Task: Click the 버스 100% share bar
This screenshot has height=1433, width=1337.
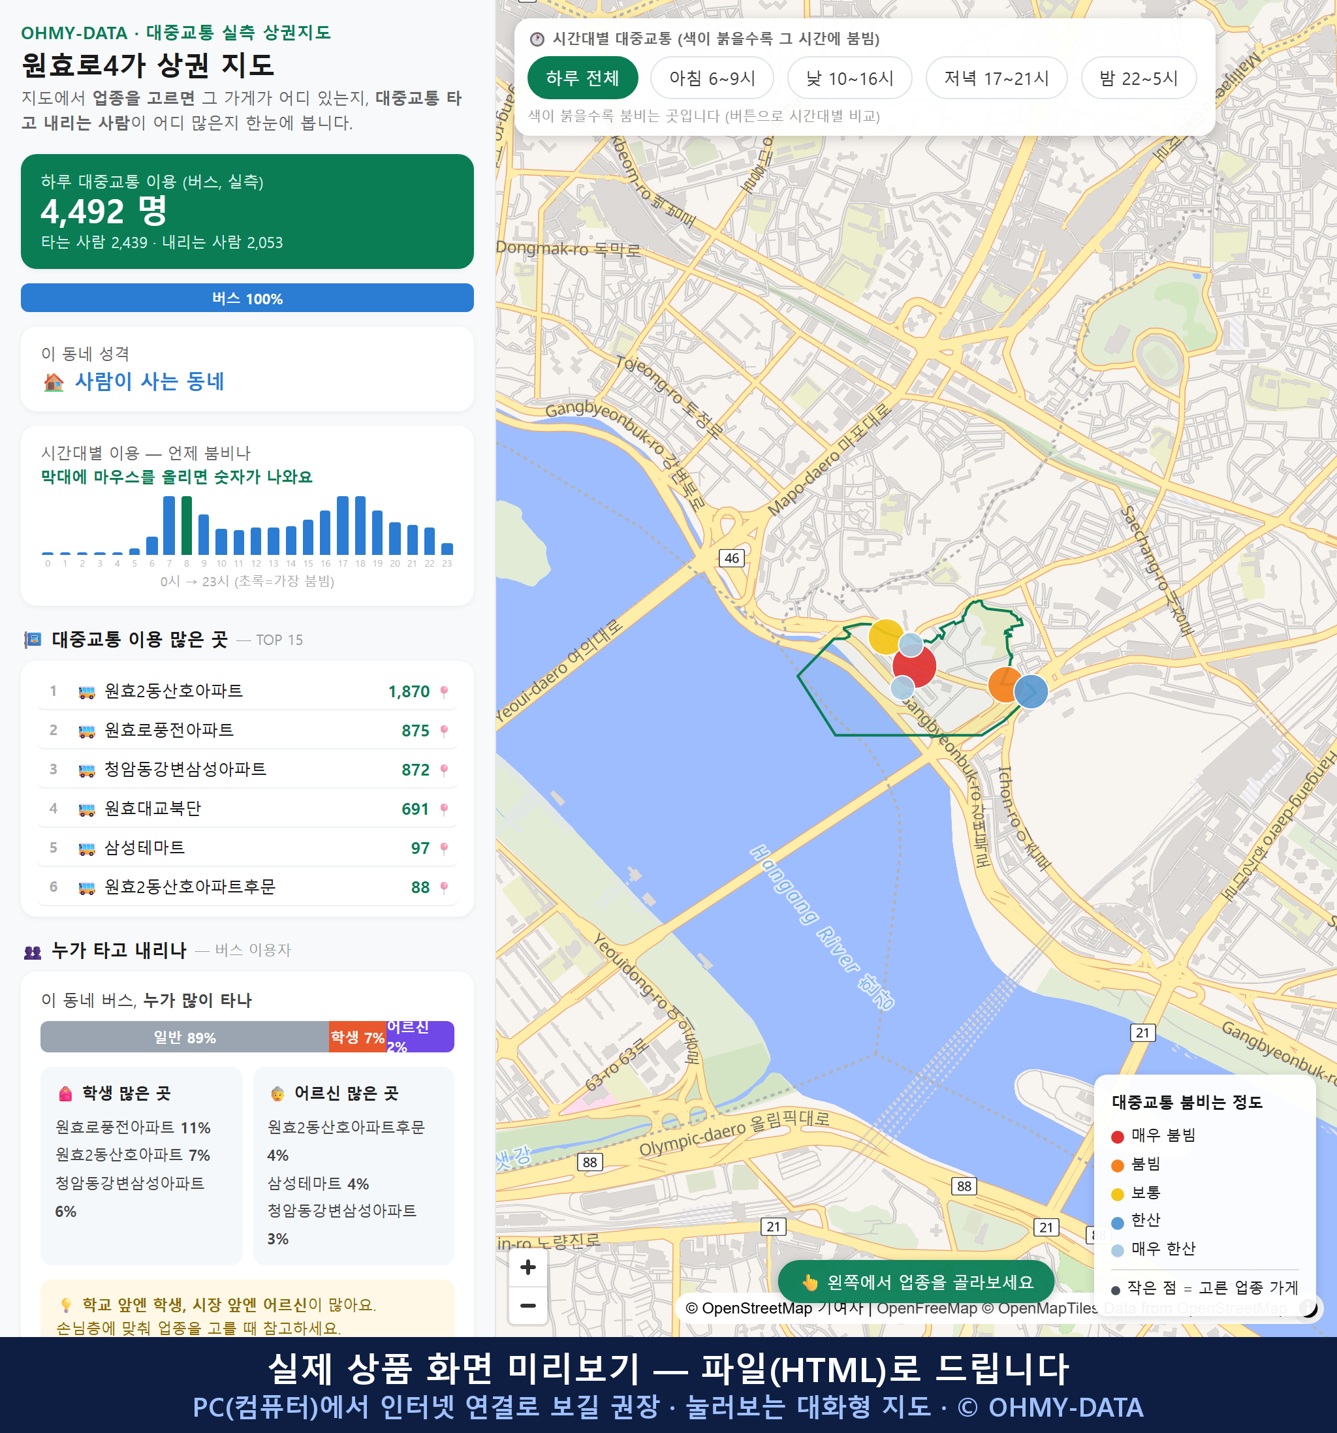Action: 247,298
